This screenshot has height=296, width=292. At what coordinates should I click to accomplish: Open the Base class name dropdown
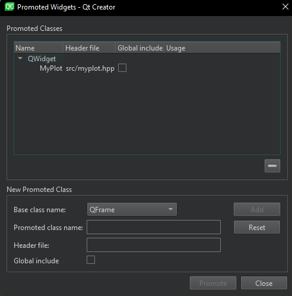132,209
